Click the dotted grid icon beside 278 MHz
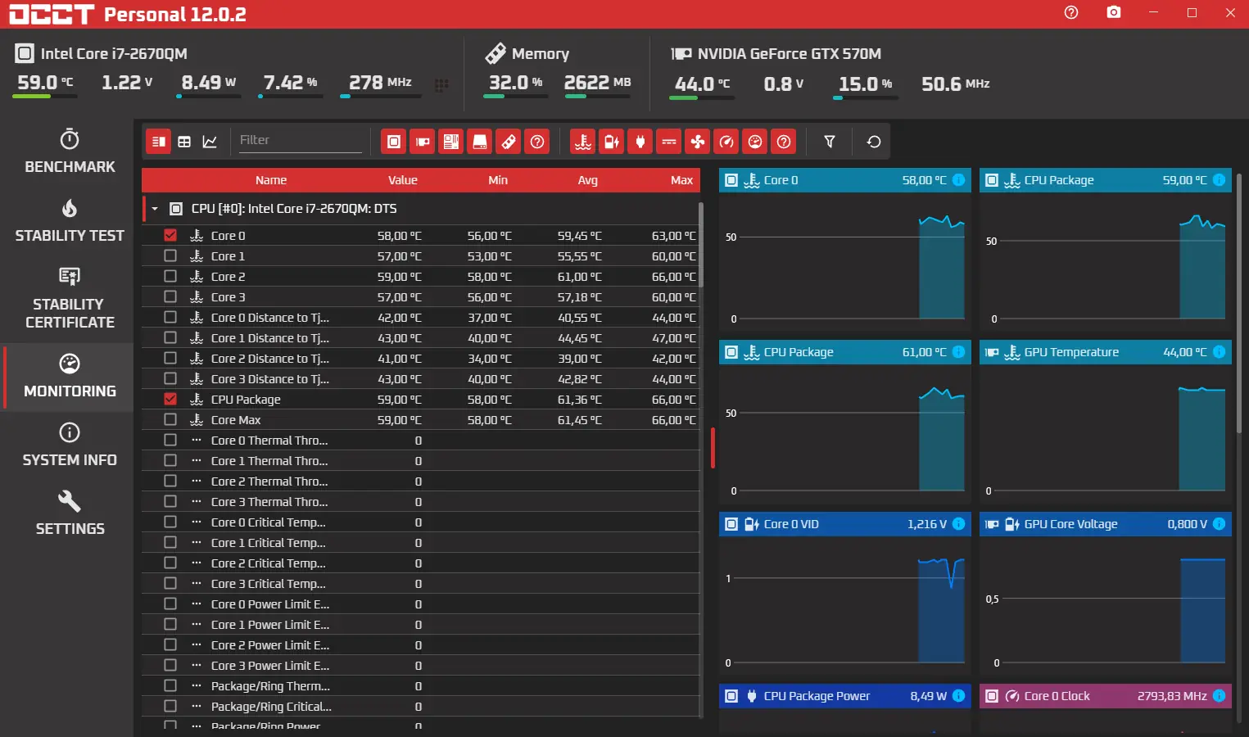The image size is (1249, 737). pos(441,85)
